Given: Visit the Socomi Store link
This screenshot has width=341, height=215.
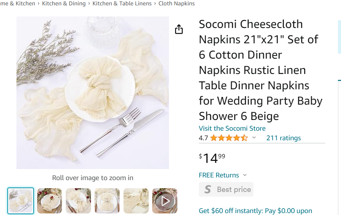Looking at the screenshot, I should (x=232, y=128).
